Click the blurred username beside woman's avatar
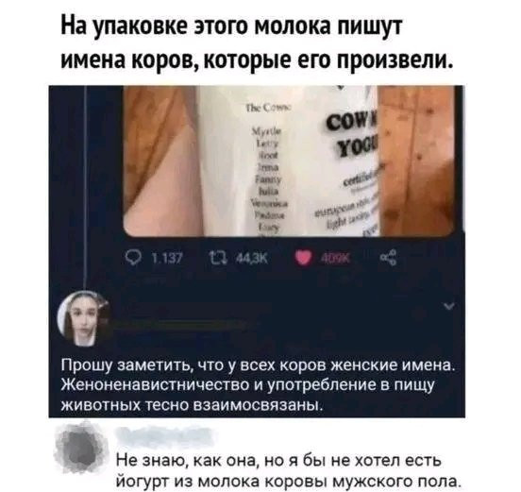This screenshot has height=492, width=521. (x=179, y=324)
